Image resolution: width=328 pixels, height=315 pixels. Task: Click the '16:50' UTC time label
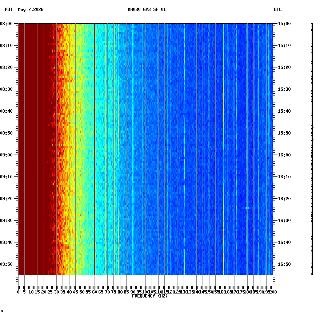(284, 264)
